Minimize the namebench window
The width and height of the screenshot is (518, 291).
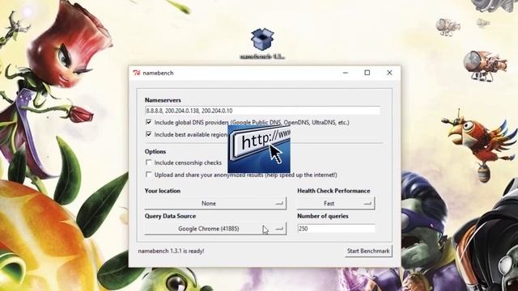point(346,73)
